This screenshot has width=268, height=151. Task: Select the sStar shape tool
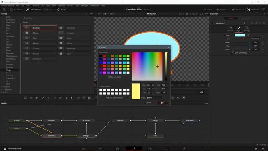(74, 54)
